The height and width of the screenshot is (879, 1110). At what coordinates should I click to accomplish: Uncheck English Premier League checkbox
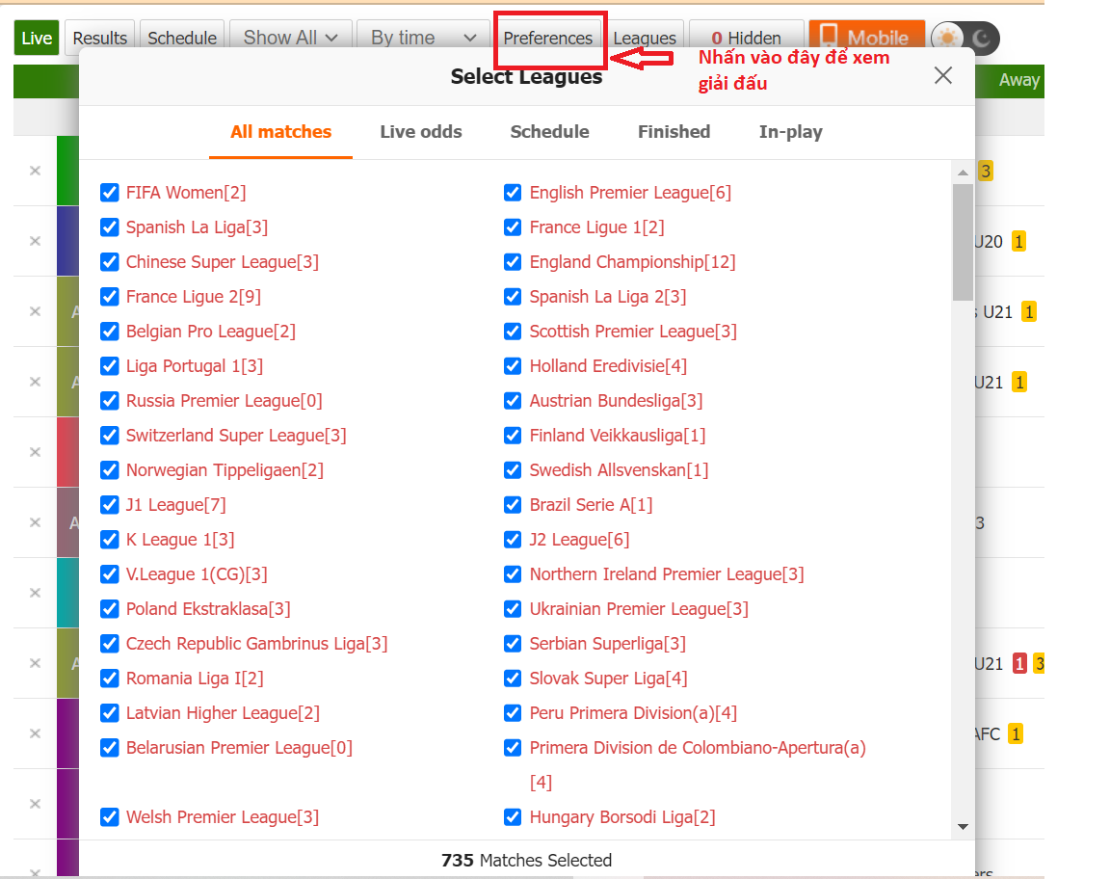pyautogui.click(x=513, y=193)
